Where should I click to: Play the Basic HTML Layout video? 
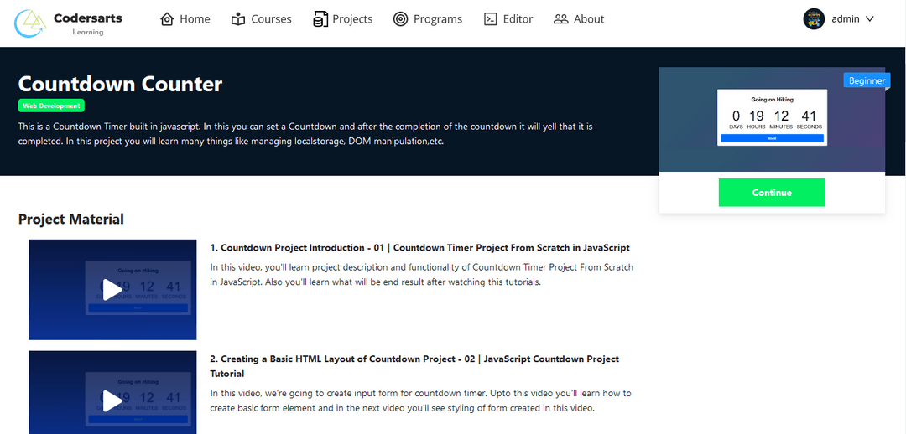pos(112,400)
